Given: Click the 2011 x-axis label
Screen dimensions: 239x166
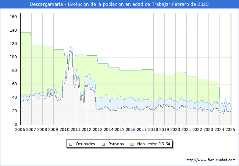Looking at the screenshot, I should coord(75,129).
